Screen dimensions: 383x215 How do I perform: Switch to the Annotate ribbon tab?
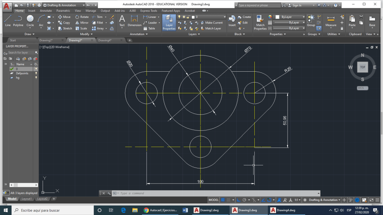click(46, 11)
